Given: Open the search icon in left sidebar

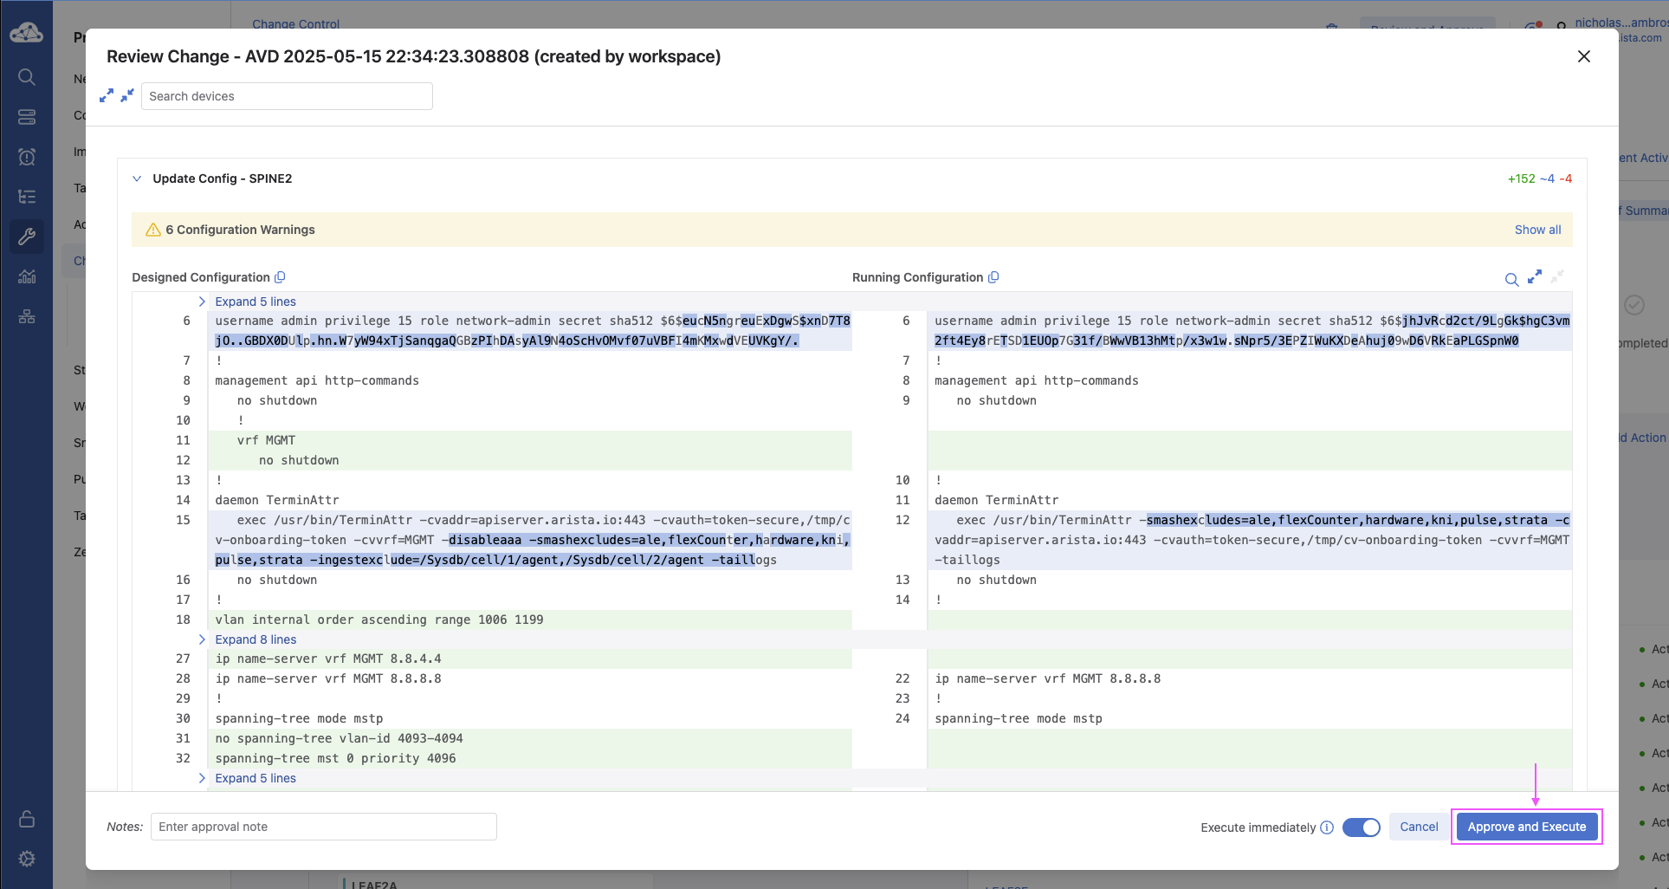Looking at the screenshot, I should point(27,77).
